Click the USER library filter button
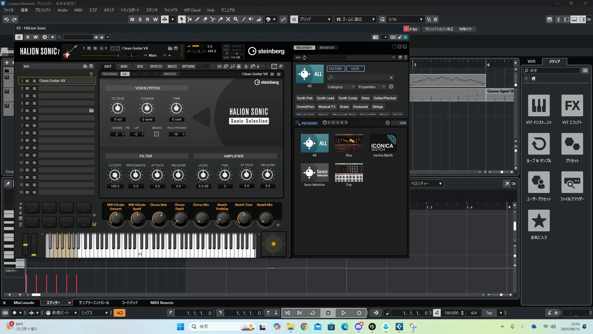593x334 pixels. point(355,69)
